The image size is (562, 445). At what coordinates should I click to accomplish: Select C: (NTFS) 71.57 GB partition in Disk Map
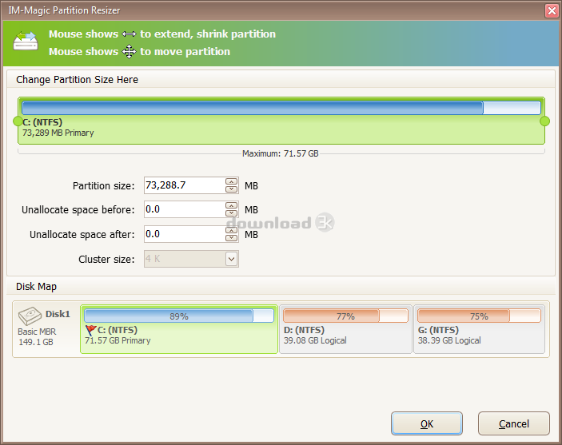tap(179, 329)
